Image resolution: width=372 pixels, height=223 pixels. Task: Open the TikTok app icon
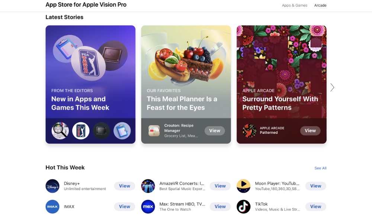click(x=243, y=207)
